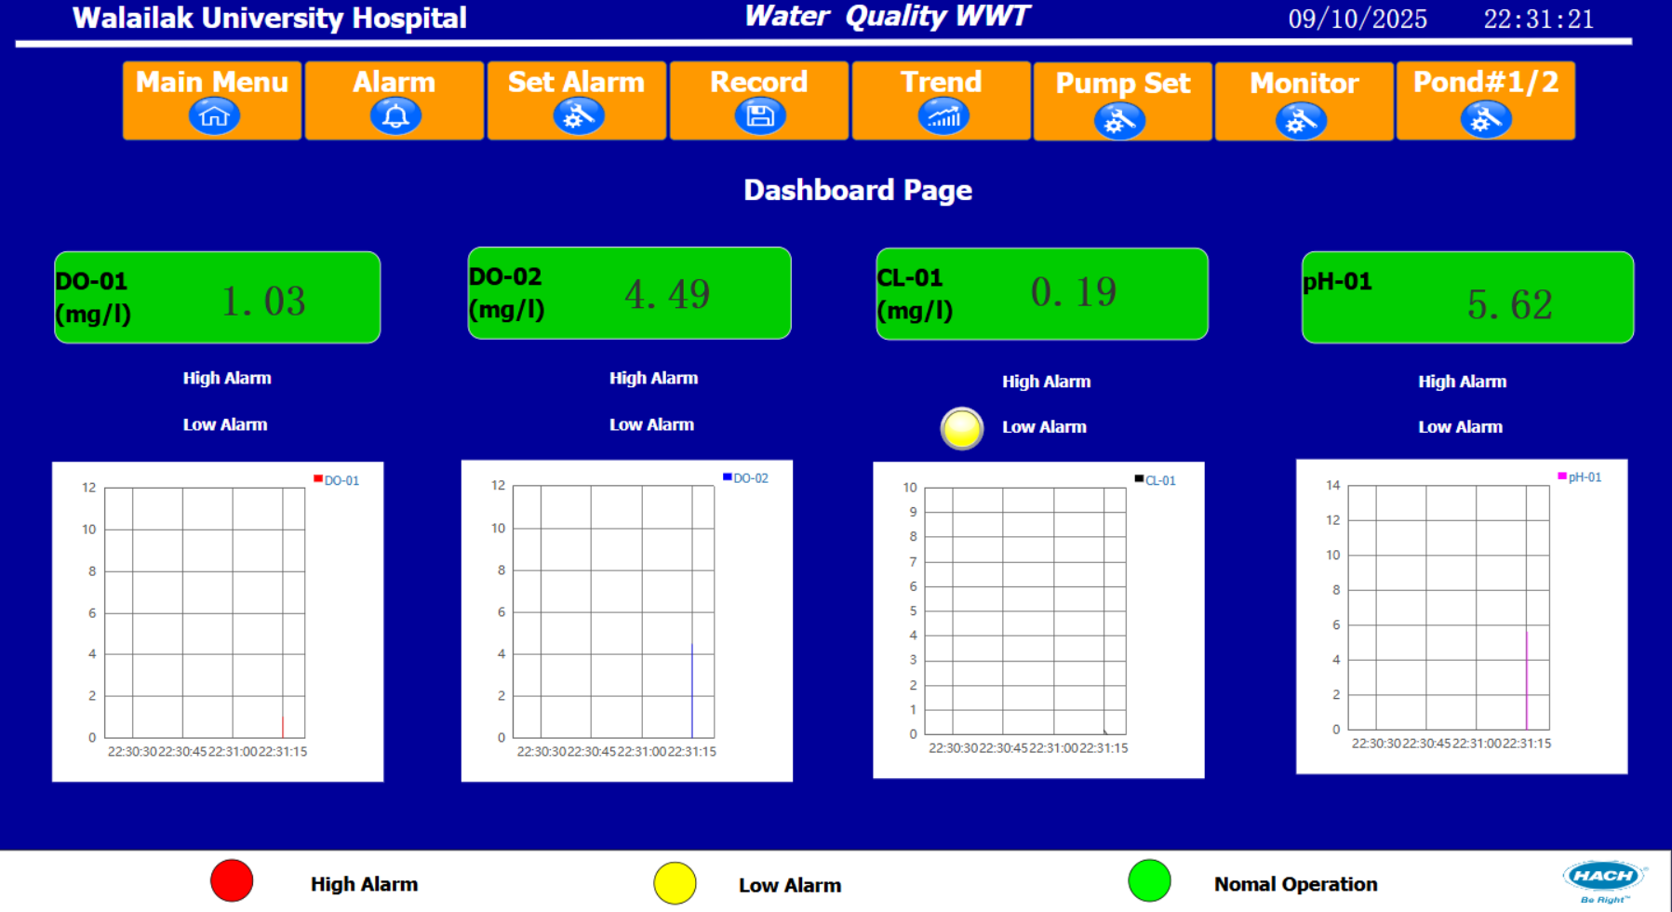This screenshot has width=1672, height=912.
Task: Click the CL-01 reading 0.19 panel
Action: click(1042, 294)
